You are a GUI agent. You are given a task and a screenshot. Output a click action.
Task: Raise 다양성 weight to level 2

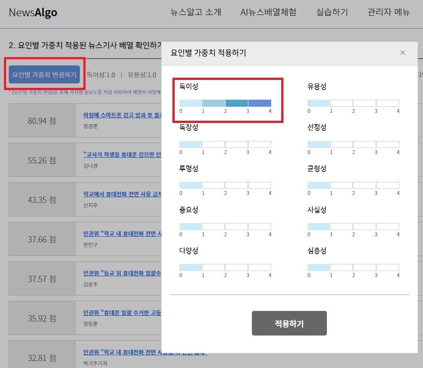(214, 267)
